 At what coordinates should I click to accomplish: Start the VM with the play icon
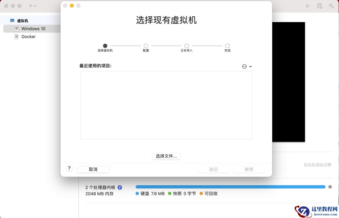coord(308,6)
